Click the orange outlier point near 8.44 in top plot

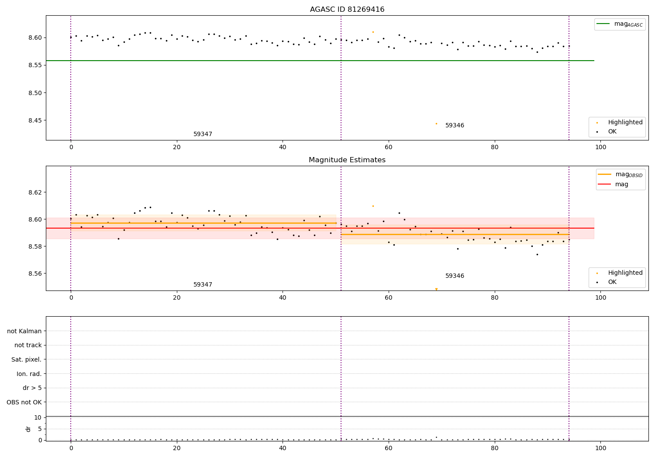[x=436, y=123]
